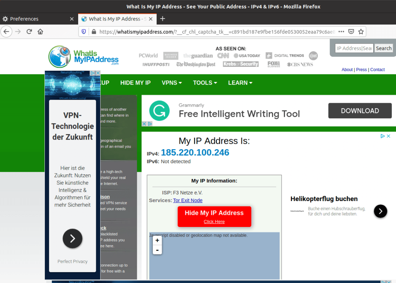This screenshot has height=283, width=396.
Task: Close the What Is My IP Address tab
Action: [150, 19]
